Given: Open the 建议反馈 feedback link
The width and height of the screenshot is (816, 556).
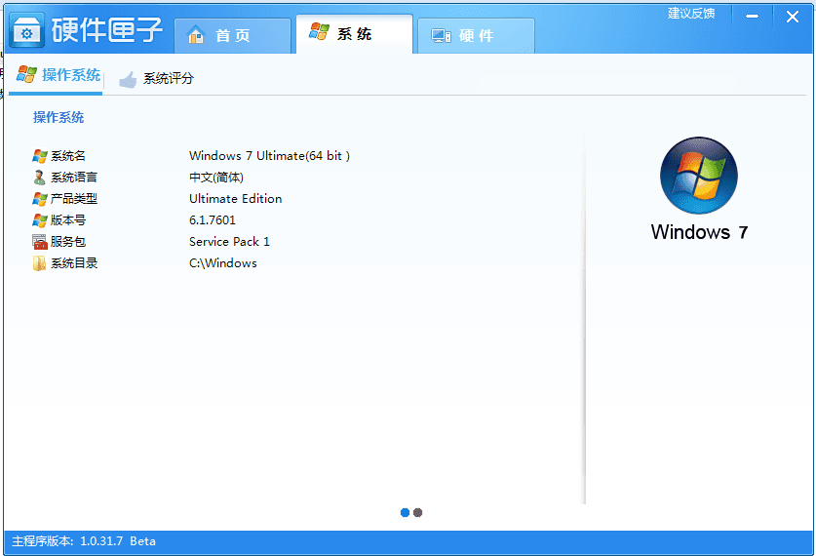Looking at the screenshot, I should [x=690, y=14].
